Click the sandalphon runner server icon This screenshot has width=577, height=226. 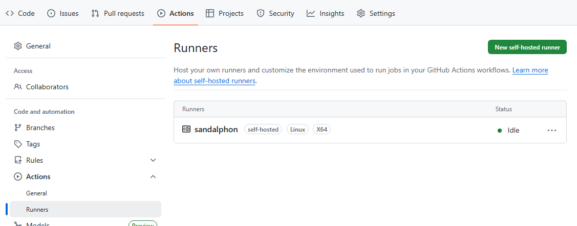186,130
